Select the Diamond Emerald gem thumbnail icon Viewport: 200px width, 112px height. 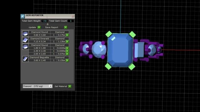(x=25, y=40)
